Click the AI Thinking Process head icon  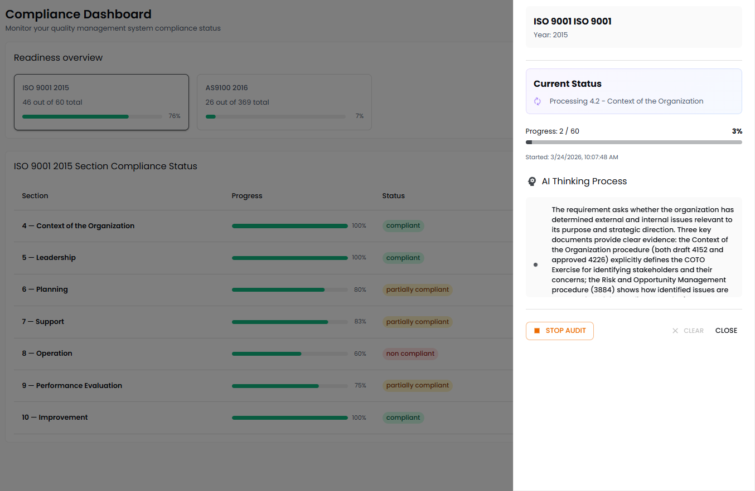[532, 181]
